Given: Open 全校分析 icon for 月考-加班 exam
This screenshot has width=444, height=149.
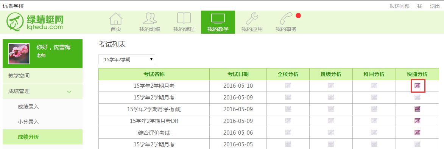Looking at the screenshot, I should 288,109.
